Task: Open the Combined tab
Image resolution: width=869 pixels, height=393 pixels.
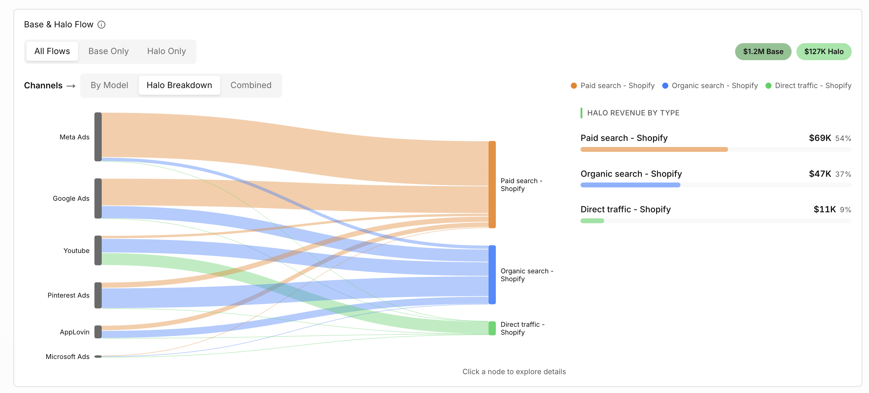Action: pos(250,85)
